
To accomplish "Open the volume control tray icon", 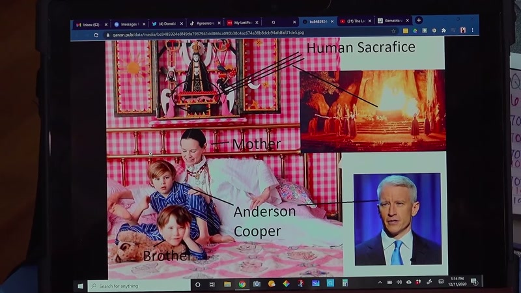I will (x=399, y=282).
